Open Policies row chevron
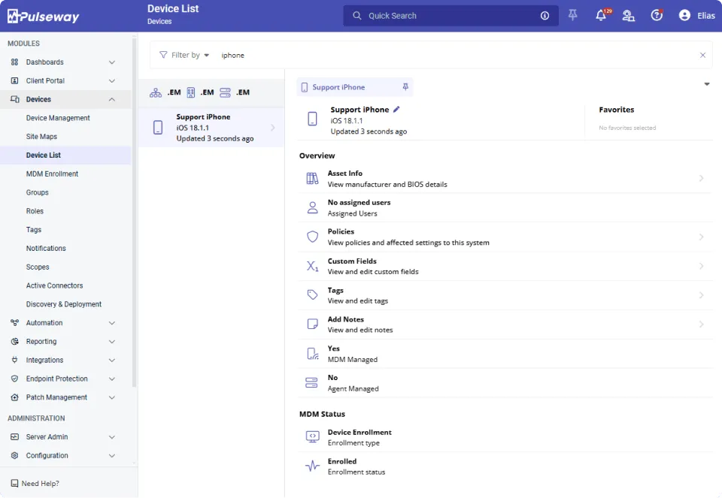Image resolution: width=722 pixels, height=498 pixels. (701, 237)
